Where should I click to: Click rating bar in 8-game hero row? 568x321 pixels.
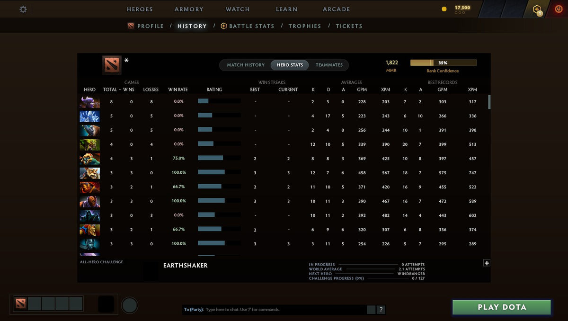(219, 101)
